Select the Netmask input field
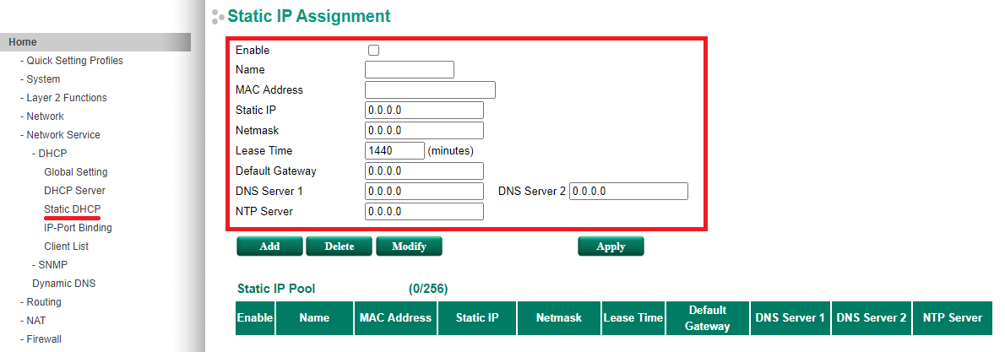 point(424,131)
